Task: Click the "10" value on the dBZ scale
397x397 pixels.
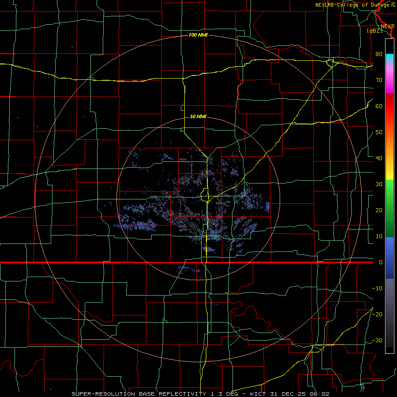Action: 379,236
